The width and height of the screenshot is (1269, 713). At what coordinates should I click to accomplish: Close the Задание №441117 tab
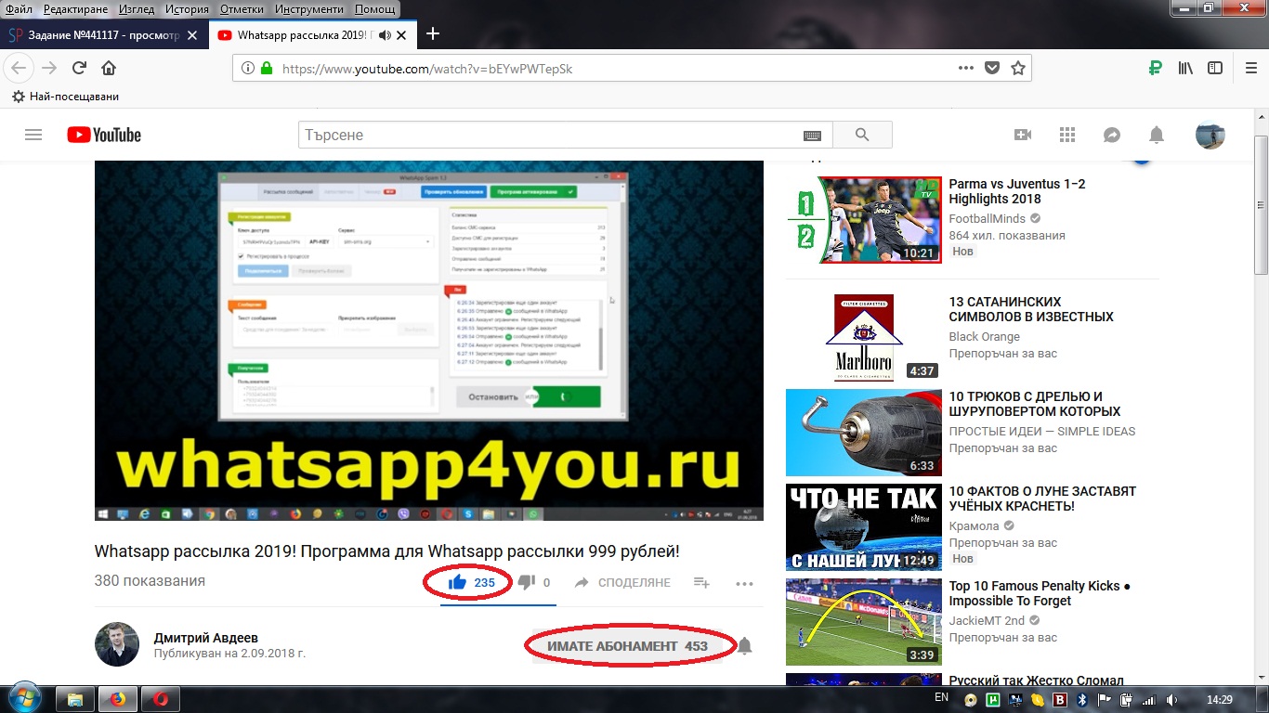coord(192,35)
